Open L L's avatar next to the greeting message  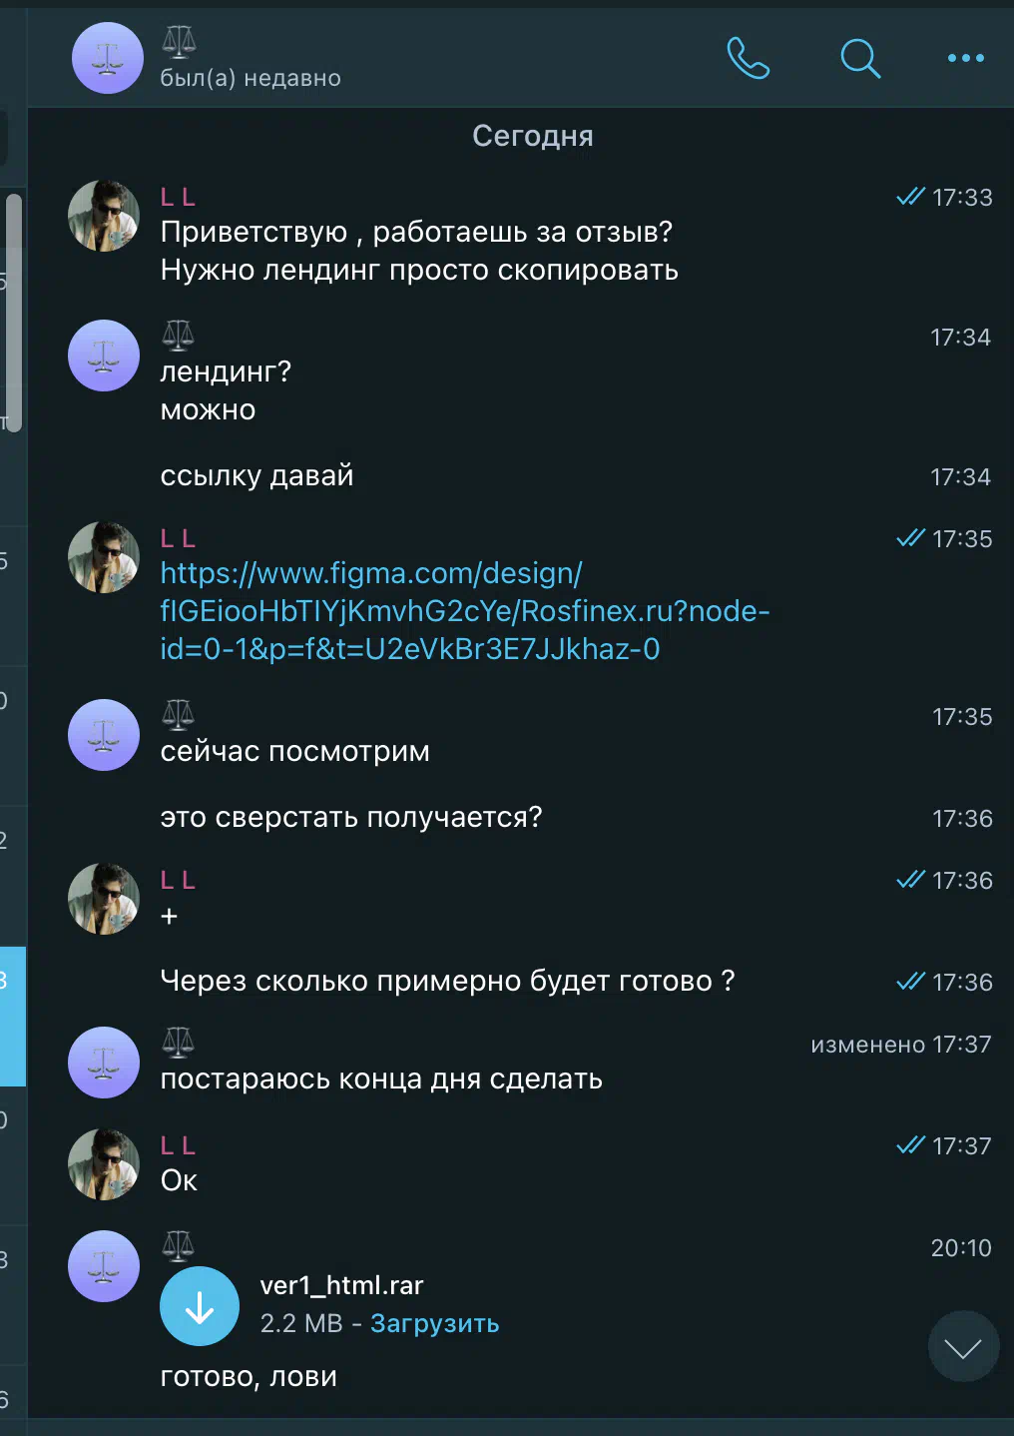(104, 216)
